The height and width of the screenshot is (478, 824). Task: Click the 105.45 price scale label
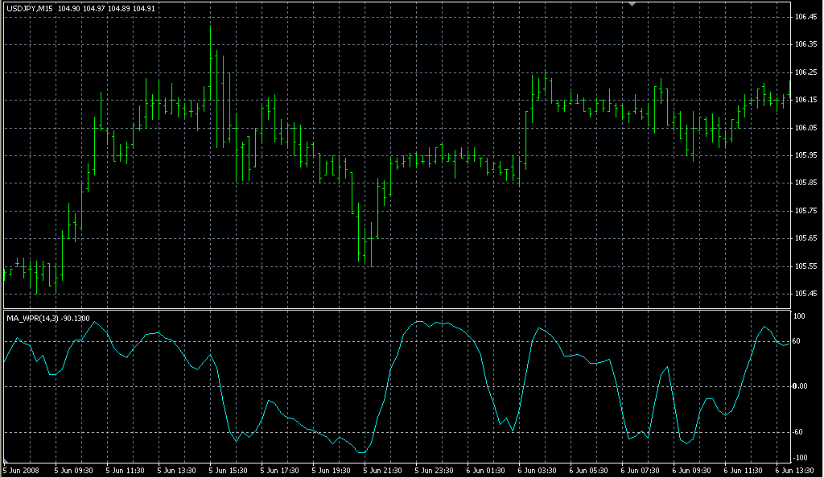(x=805, y=294)
